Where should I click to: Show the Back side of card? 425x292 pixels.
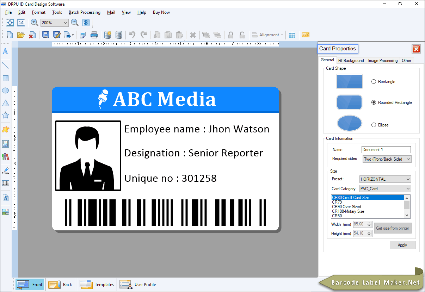click(60, 285)
